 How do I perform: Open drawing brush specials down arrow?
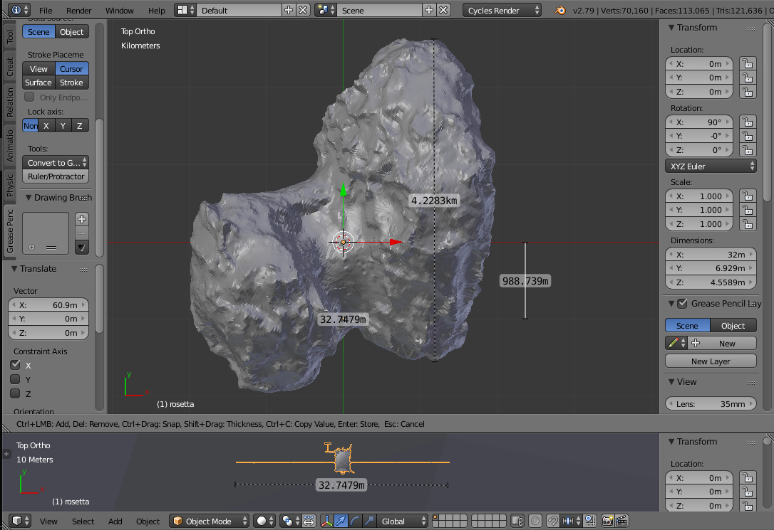(82, 248)
